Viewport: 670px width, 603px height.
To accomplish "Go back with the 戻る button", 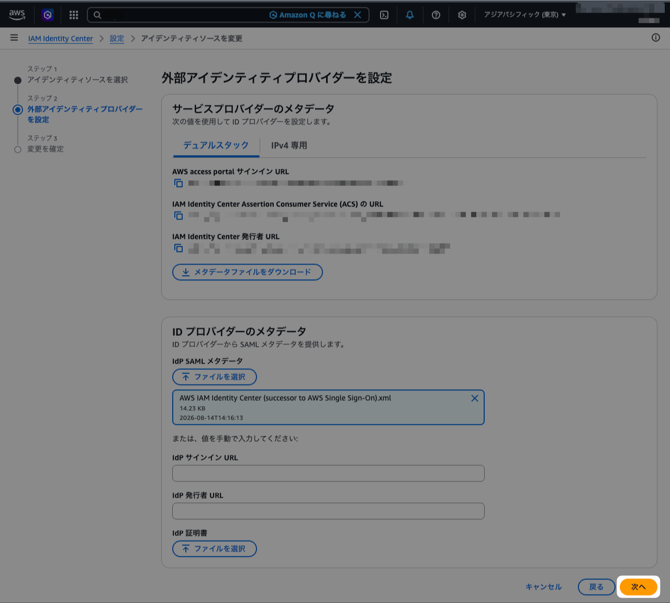I will point(596,587).
